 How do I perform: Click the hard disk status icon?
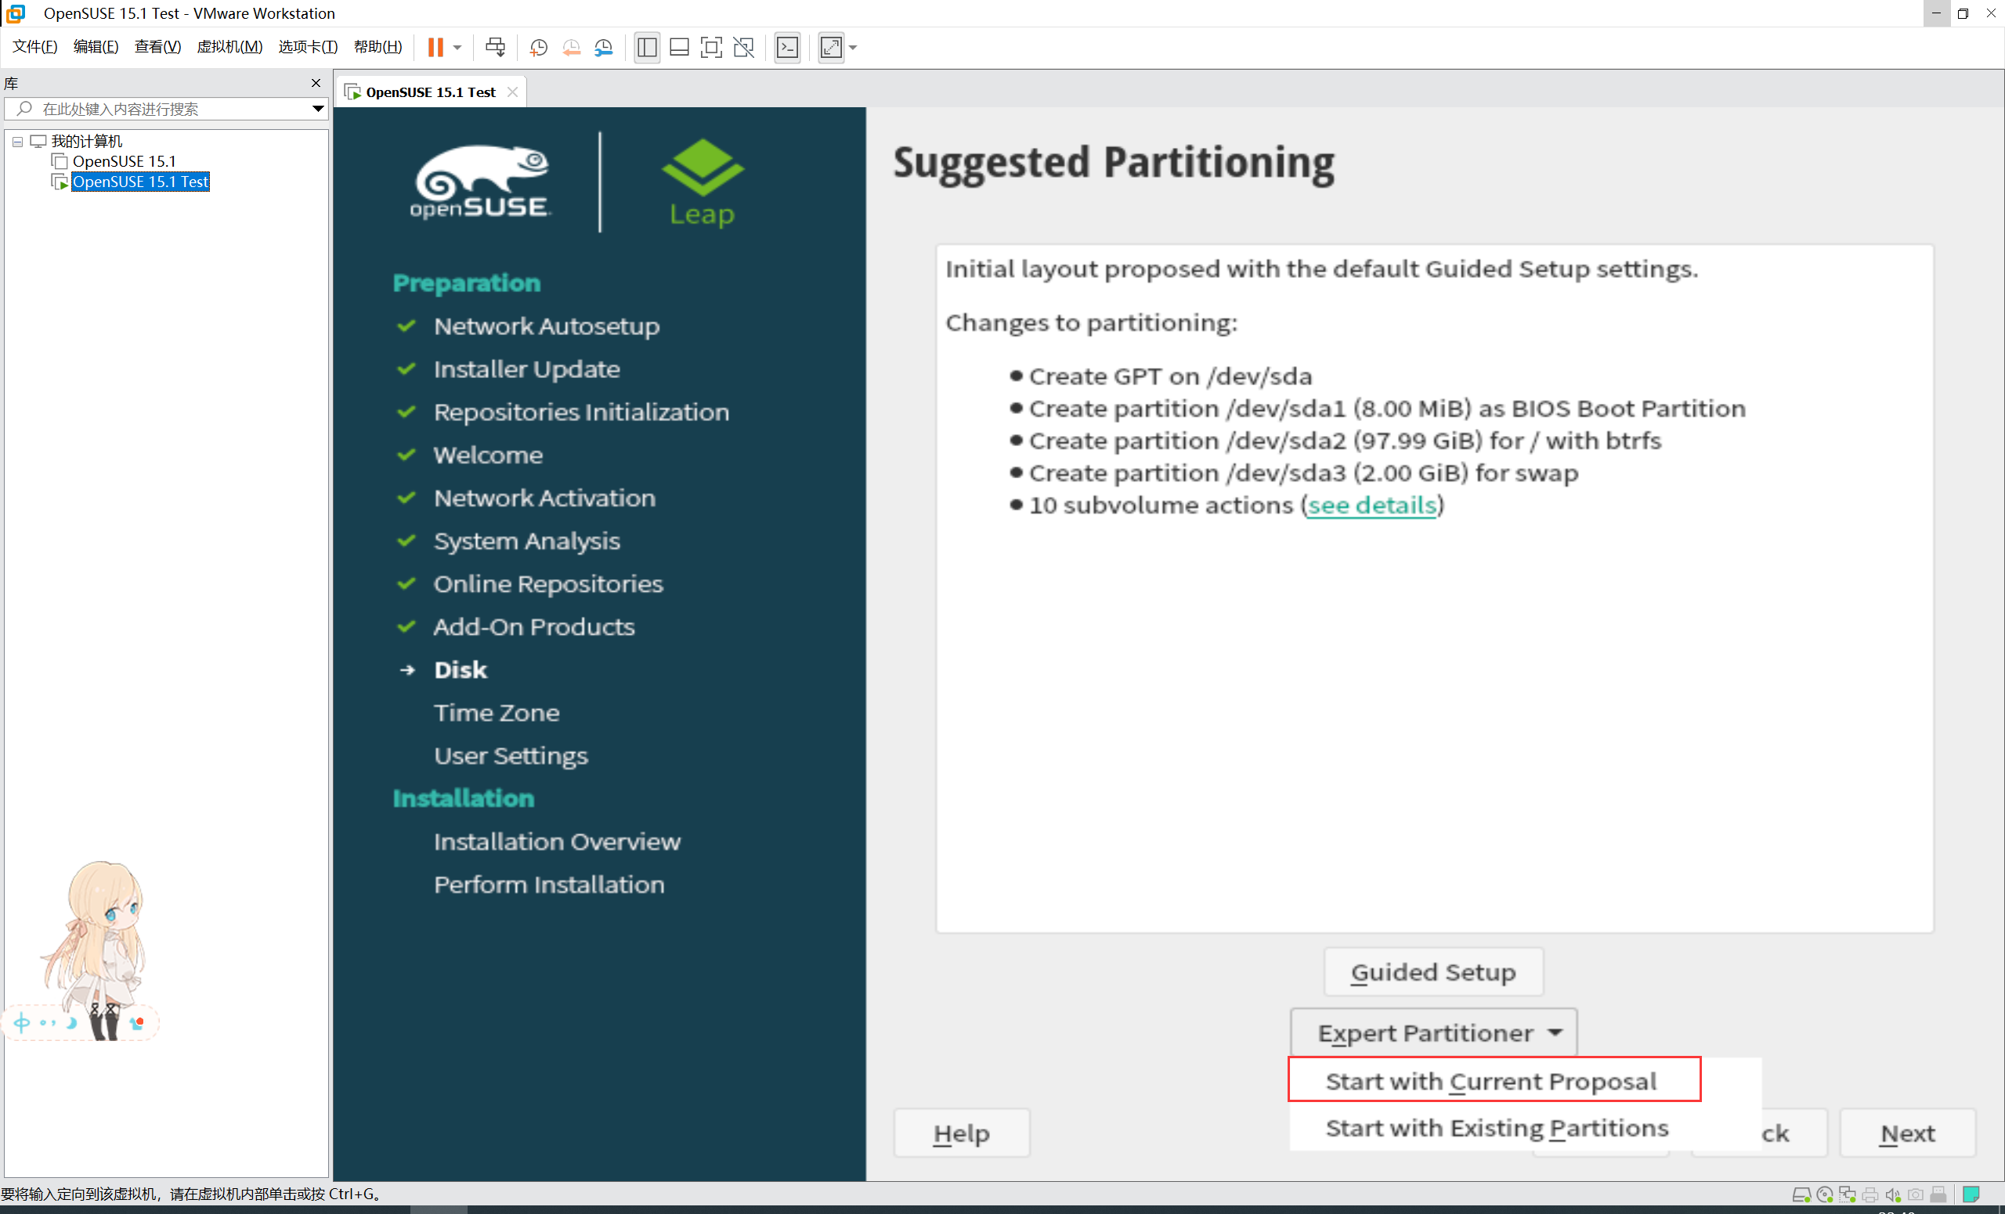tap(1801, 1194)
